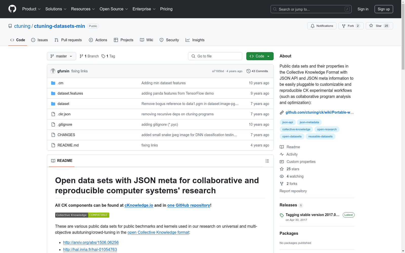
Task: Expand the Open Source menu
Action: 114,9
